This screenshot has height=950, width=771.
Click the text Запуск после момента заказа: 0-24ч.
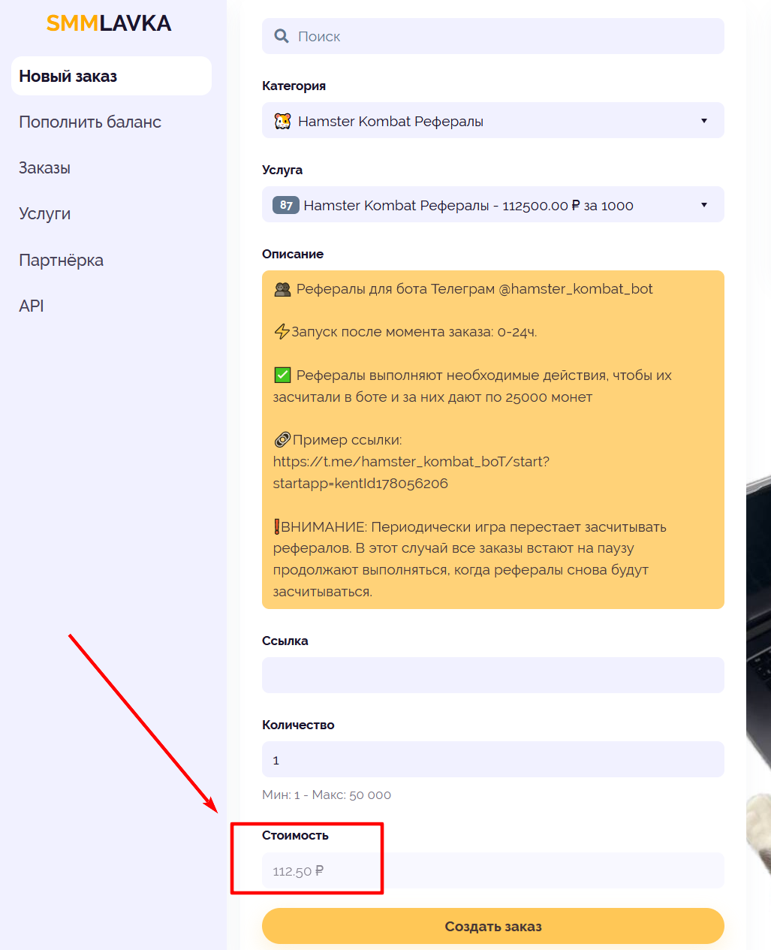(x=414, y=332)
